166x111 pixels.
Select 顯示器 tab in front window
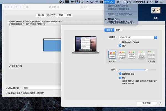pyautogui.click(x=109, y=30)
